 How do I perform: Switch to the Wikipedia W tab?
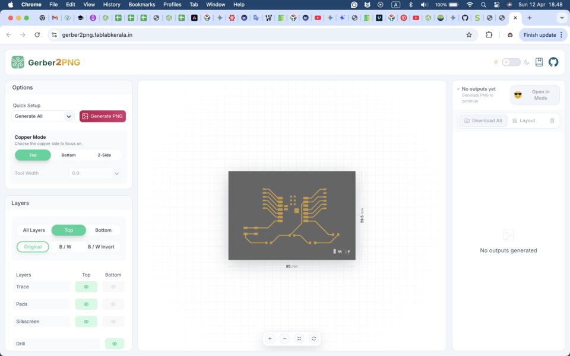[x=268, y=18]
